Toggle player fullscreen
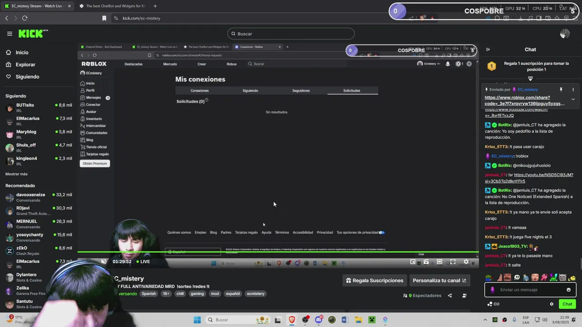 pos(453,262)
